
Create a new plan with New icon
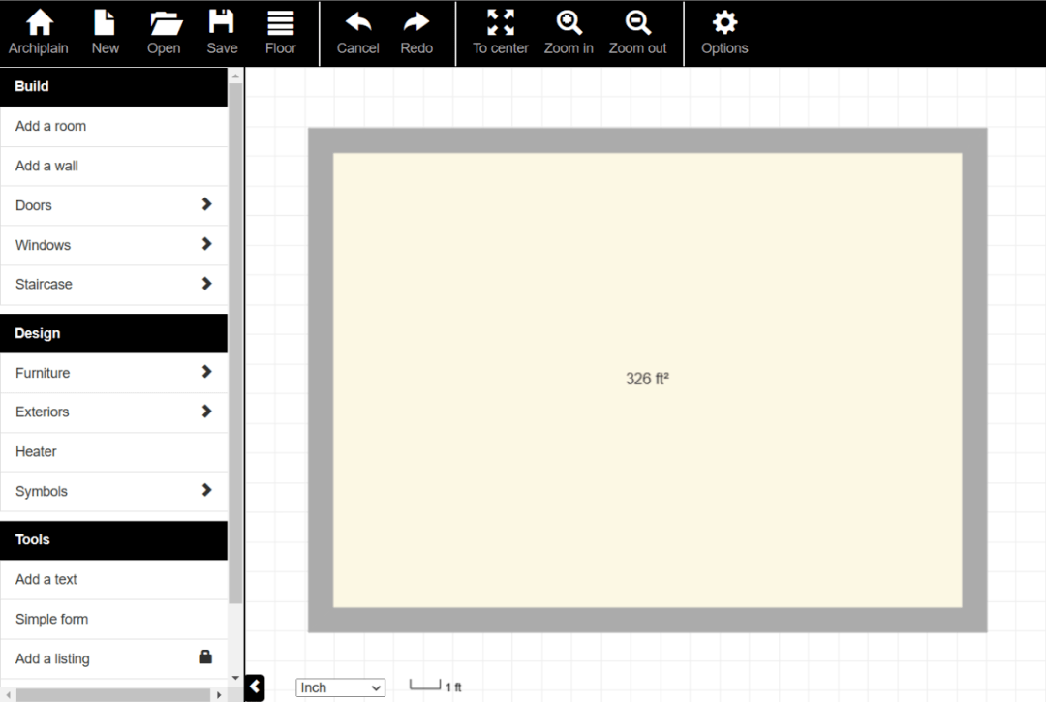[105, 32]
